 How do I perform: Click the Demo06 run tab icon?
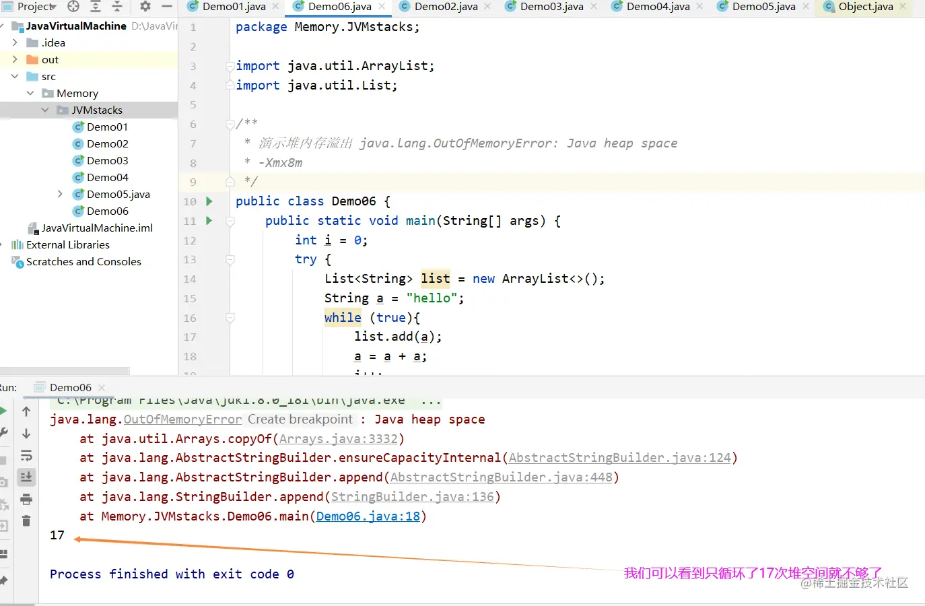tap(40, 387)
